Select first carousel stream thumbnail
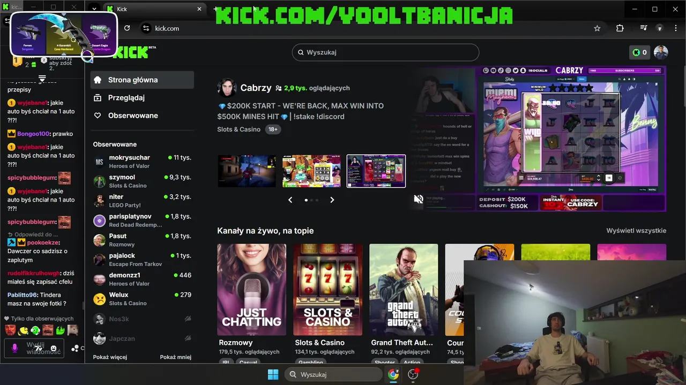 [x=247, y=171]
